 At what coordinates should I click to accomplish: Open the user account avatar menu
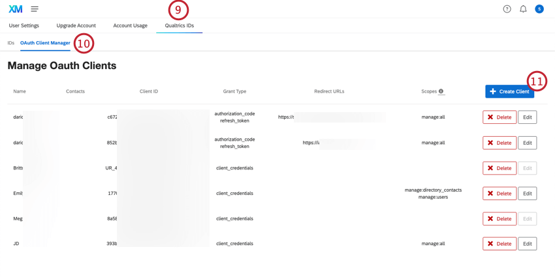pyautogui.click(x=539, y=9)
